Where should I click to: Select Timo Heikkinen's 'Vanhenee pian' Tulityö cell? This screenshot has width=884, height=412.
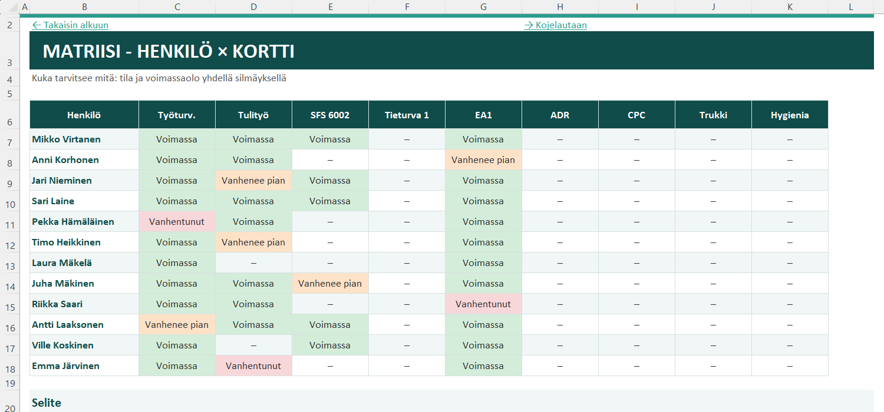254,242
